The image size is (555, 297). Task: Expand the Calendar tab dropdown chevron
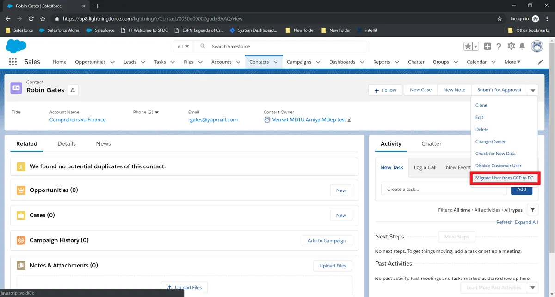click(x=493, y=62)
